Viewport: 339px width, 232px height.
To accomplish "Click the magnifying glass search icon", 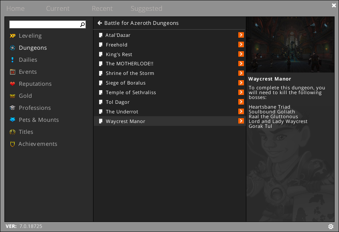I will [82, 24].
